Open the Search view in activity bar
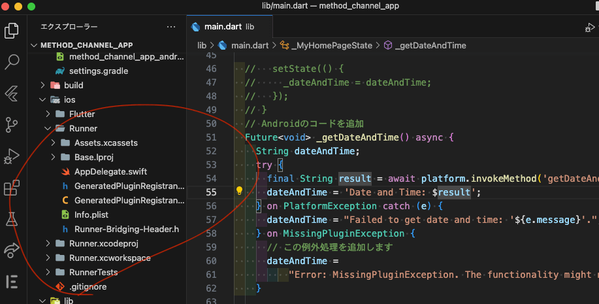Viewport: 599px width, 304px height. point(12,62)
